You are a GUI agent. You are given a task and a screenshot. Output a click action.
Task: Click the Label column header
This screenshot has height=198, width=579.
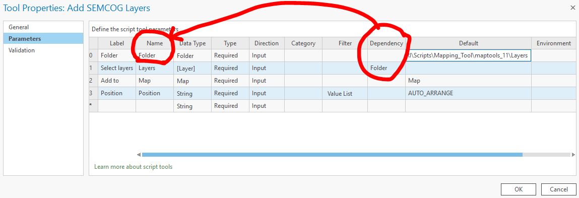[117, 43]
